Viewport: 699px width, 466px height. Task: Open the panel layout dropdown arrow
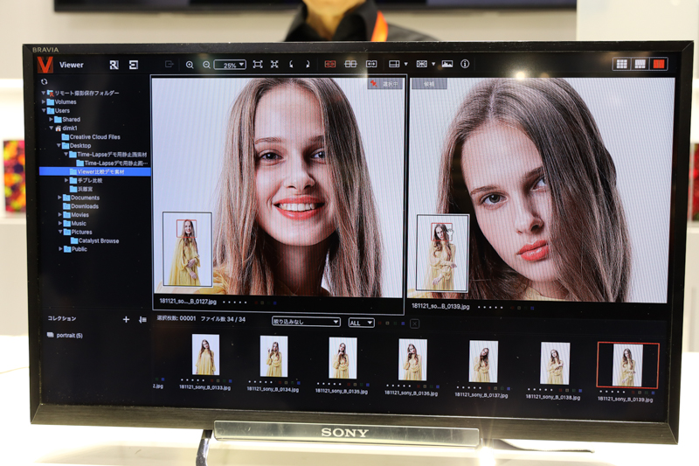pos(405,64)
